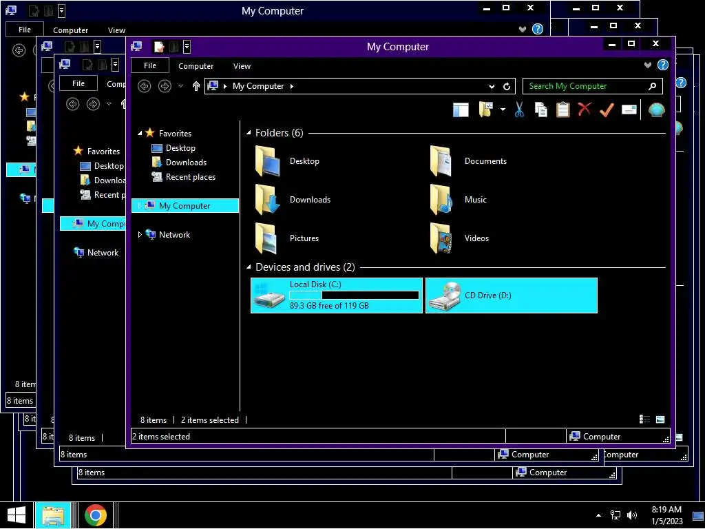Click the Paste clipboard icon

coord(563,110)
